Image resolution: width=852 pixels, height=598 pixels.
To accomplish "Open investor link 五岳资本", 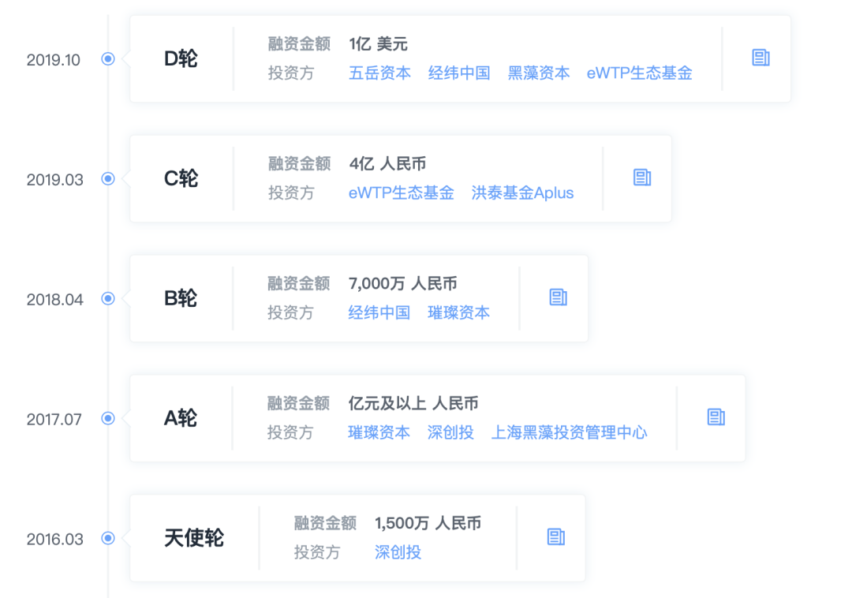I will pyautogui.click(x=379, y=73).
